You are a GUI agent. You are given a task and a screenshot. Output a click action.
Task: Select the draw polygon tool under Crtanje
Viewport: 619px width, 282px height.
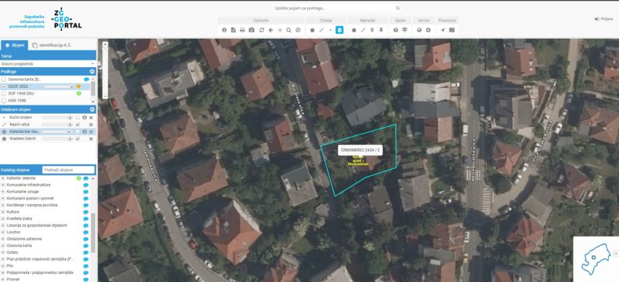coord(313,30)
